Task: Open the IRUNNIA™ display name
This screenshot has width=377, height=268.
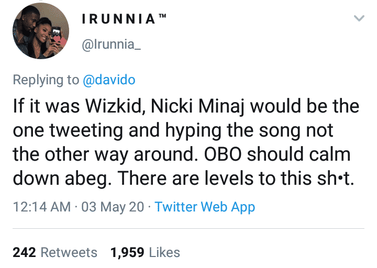Action: pyautogui.click(x=118, y=20)
